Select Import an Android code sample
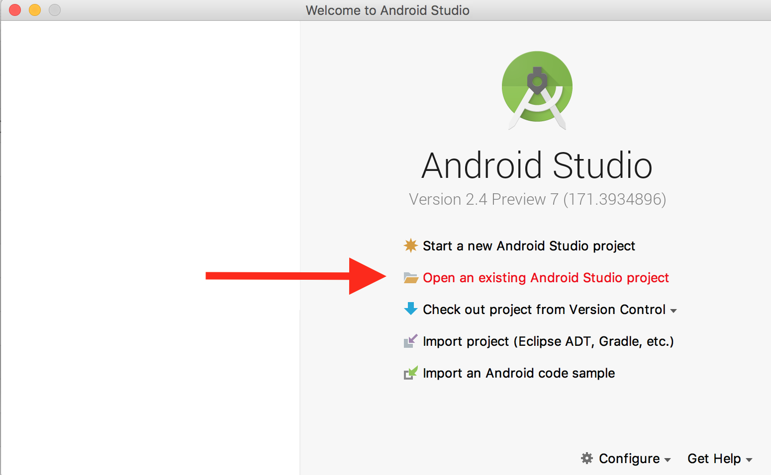This screenshot has height=475, width=771. (x=518, y=373)
